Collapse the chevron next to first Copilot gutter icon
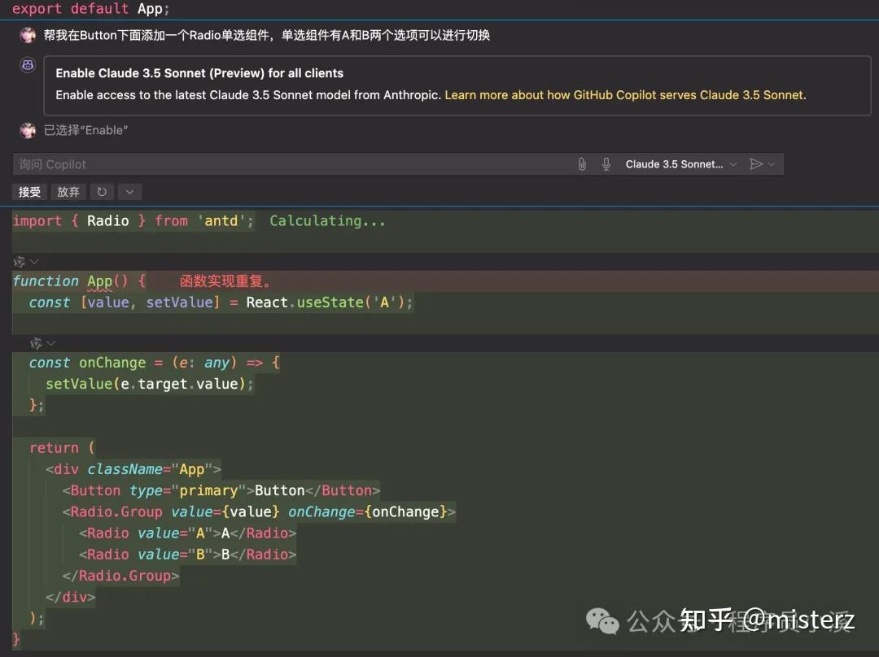Viewport: 879px width, 657px height. (x=32, y=262)
